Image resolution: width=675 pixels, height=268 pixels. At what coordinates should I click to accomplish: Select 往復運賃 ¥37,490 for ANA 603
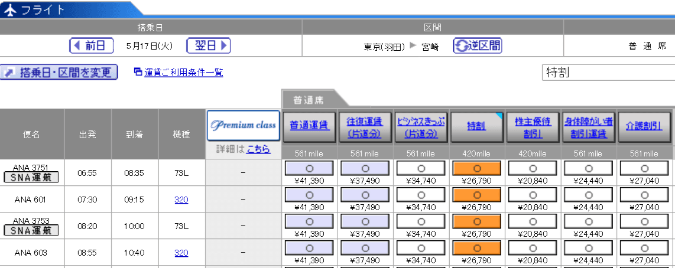pyautogui.click(x=365, y=249)
